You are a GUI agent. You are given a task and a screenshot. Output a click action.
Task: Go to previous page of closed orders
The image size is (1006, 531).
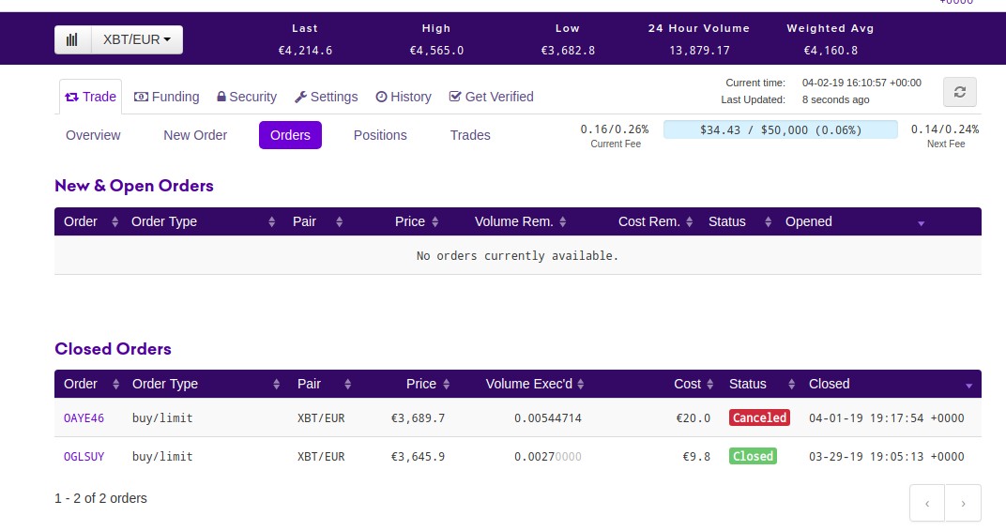coord(927,504)
